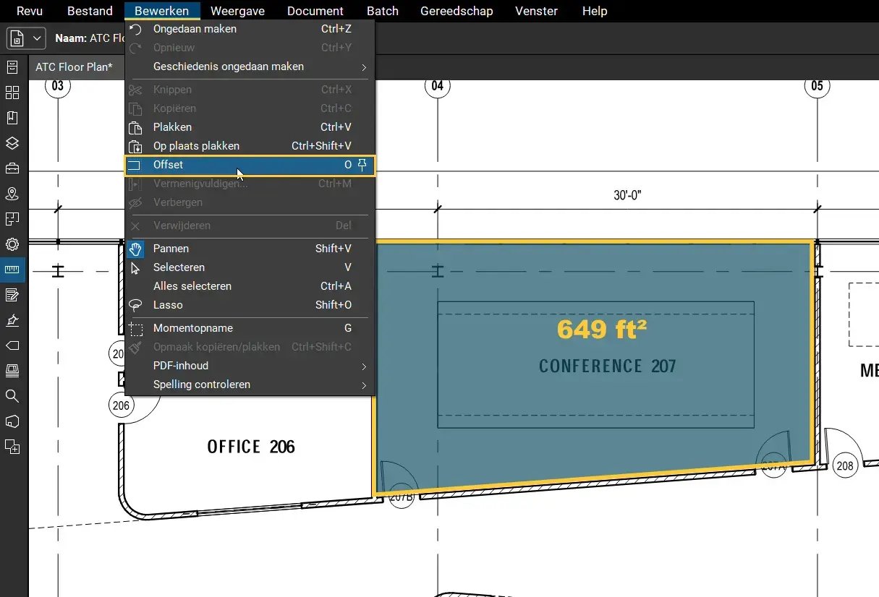This screenshot has width=879, height=597.
Task: Select the Pannen tool entry
Action: [x=250, y=249]
